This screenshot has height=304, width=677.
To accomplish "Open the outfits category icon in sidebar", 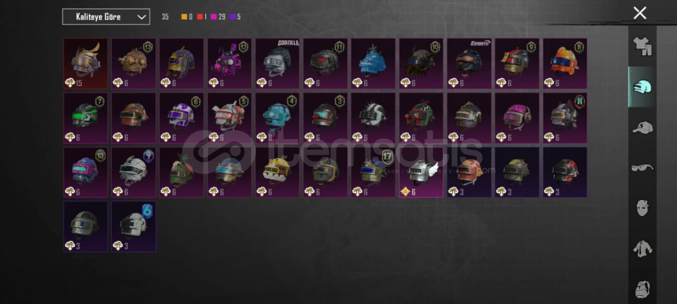I will [x=643, y=47].
